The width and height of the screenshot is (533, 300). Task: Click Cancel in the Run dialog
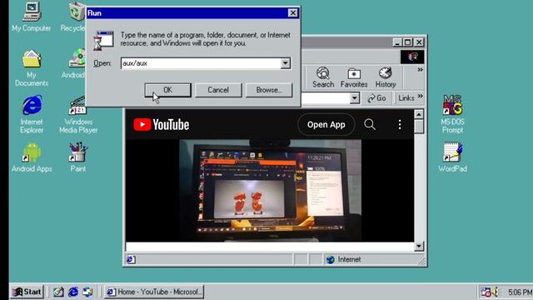(218, 90)
